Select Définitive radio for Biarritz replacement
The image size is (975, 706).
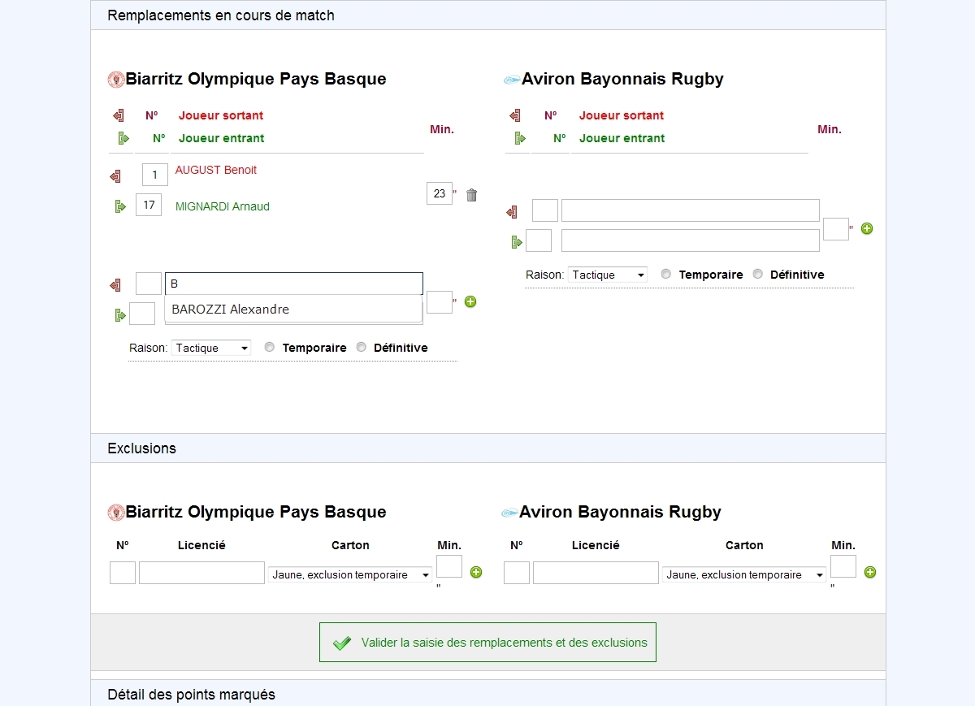pos(362,347)
